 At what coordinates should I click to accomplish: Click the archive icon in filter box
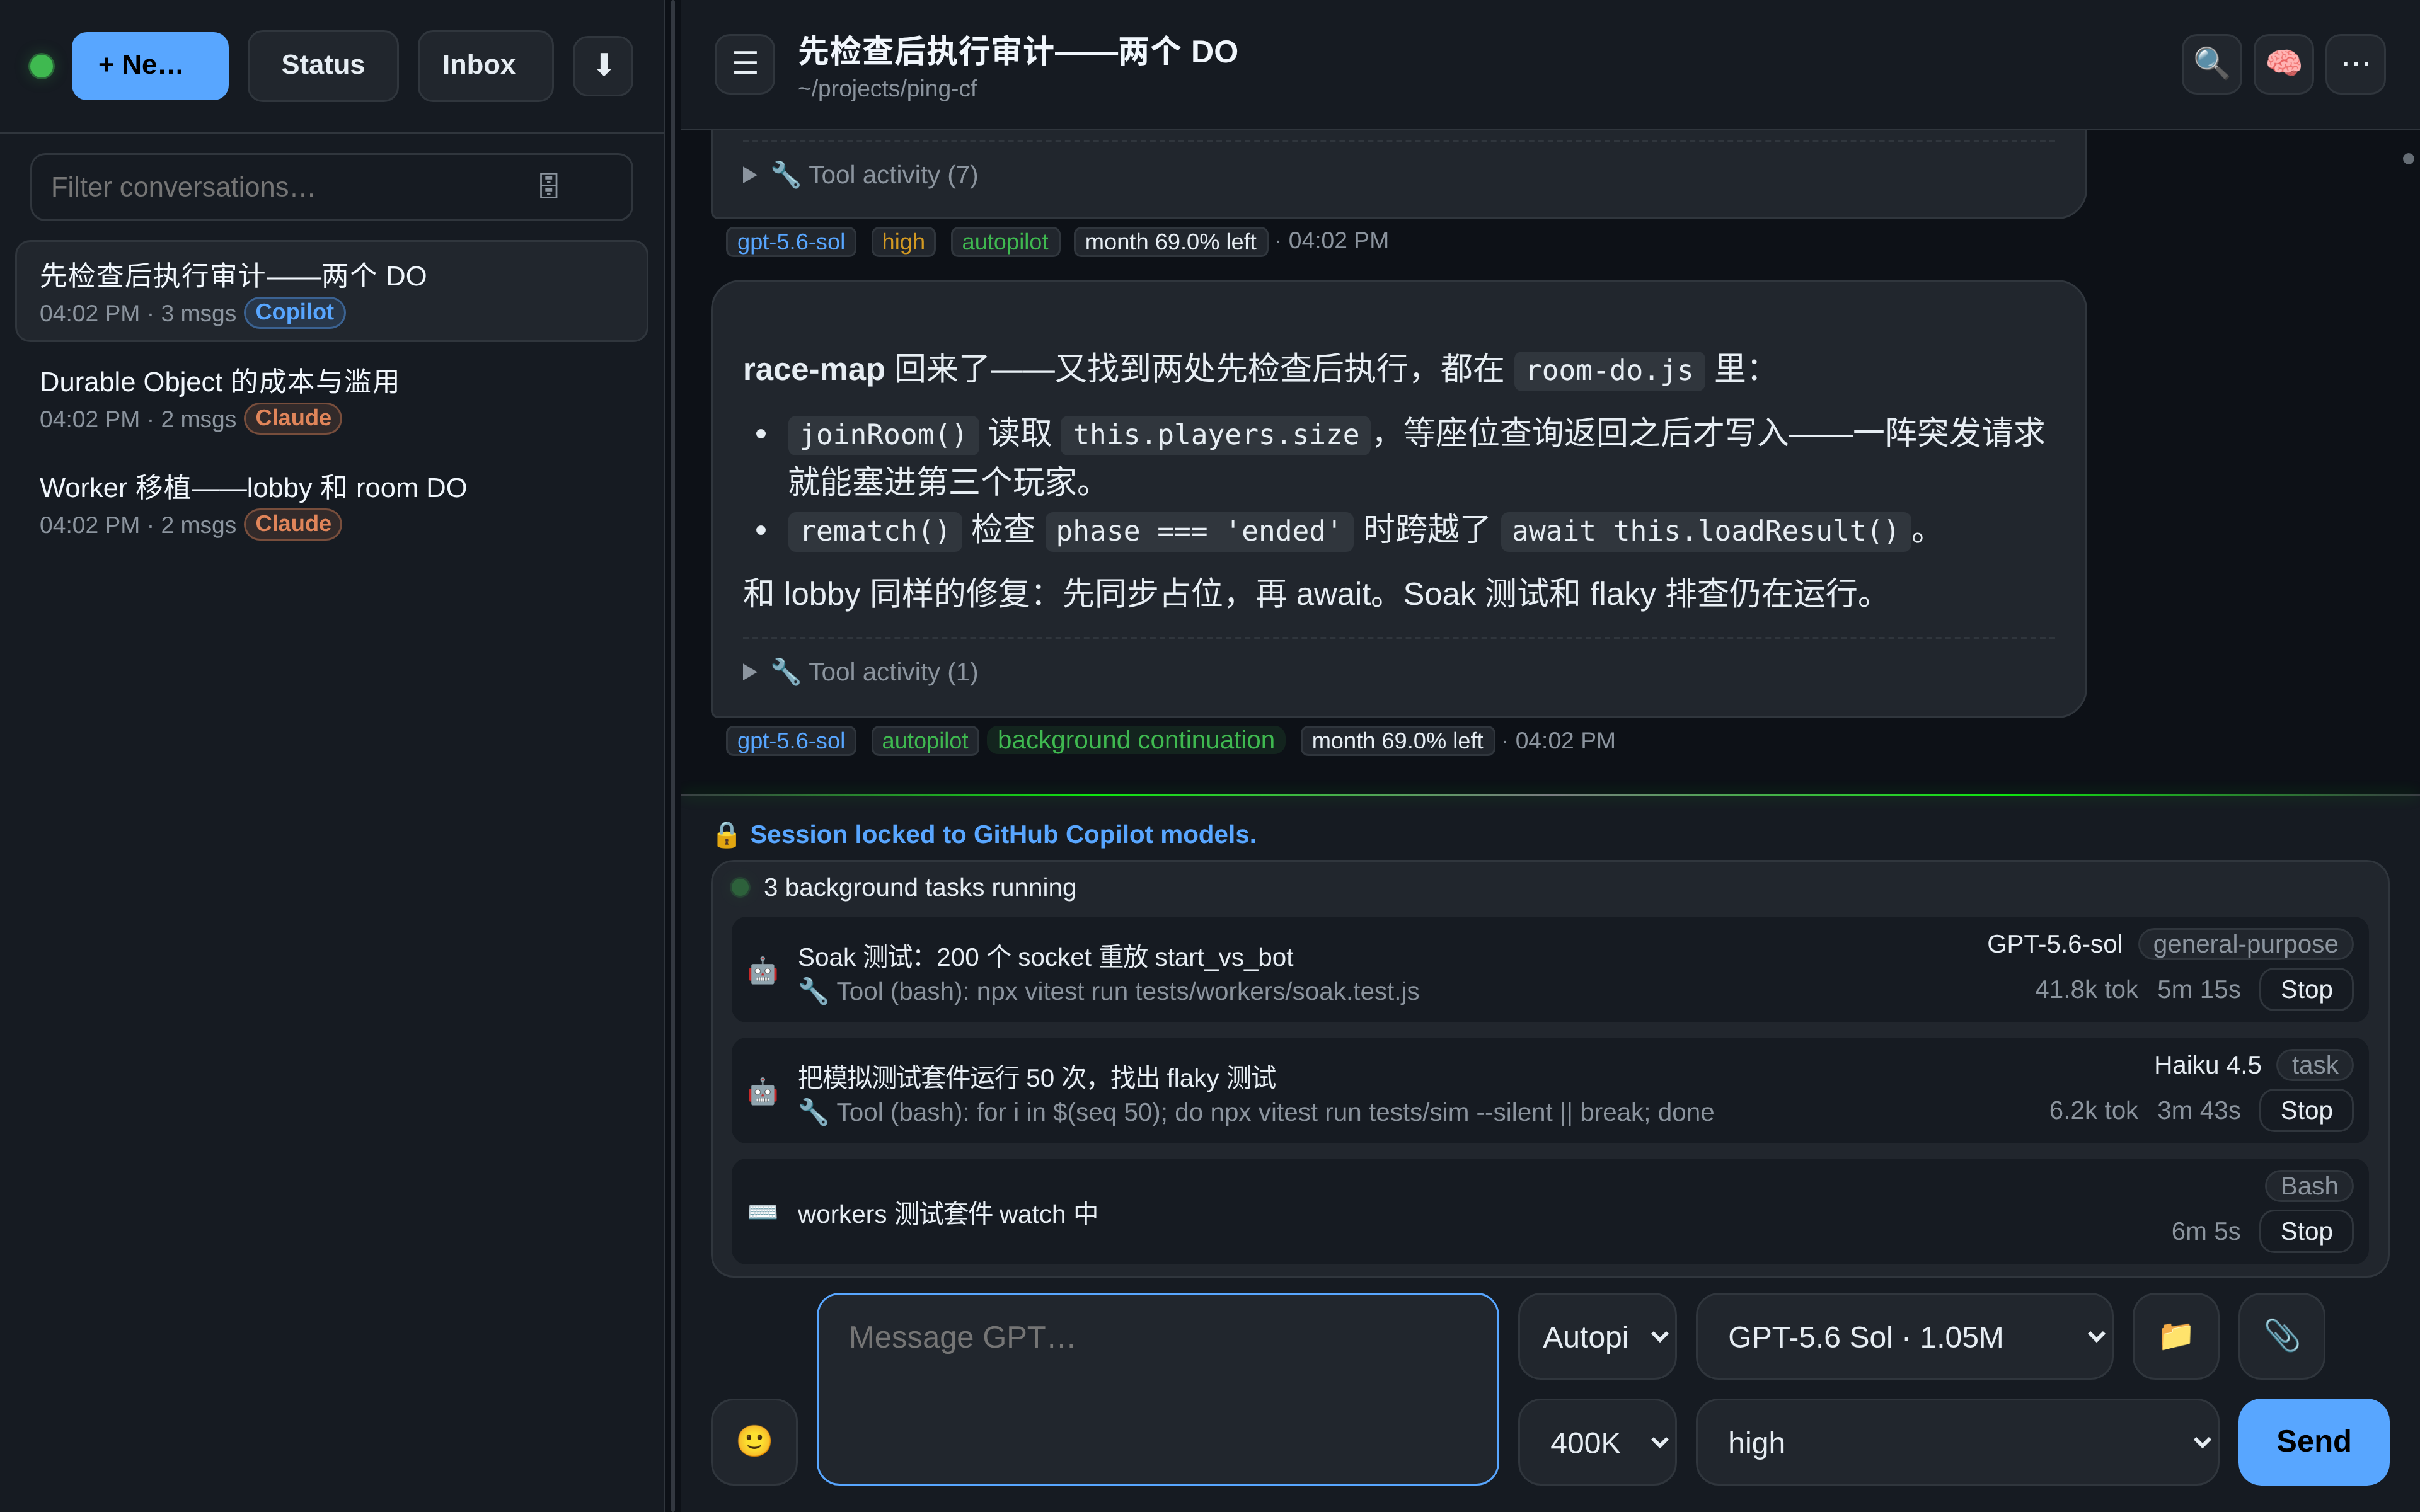(549, 186)
